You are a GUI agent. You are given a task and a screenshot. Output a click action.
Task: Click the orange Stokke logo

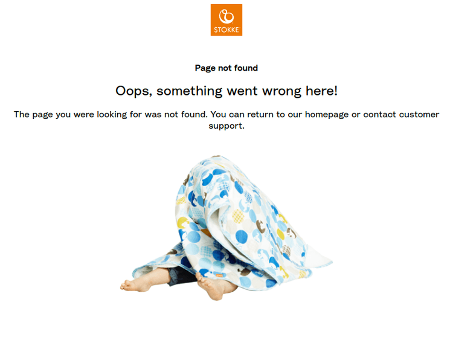(226, 20)
